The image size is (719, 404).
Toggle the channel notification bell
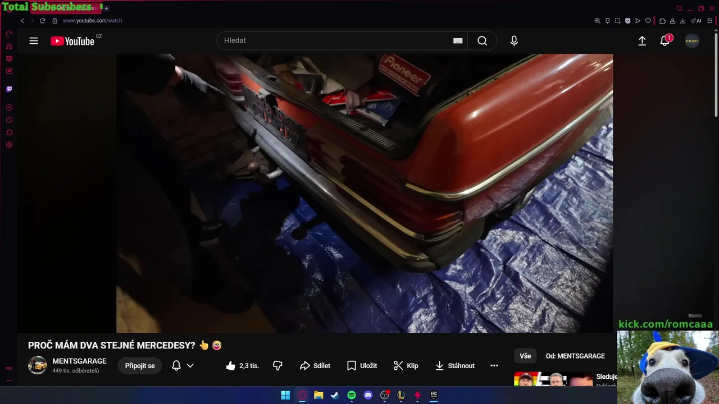[176, 366]
